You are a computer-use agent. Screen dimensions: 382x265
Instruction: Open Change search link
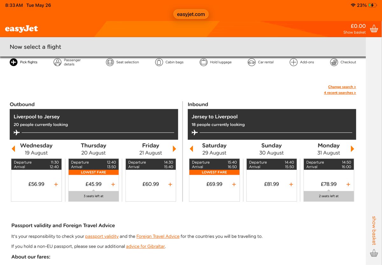(x=342, y=87)
